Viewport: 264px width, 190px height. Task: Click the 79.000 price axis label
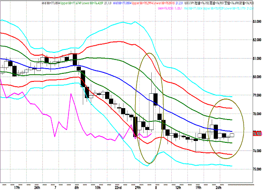[x=257, y=95]
